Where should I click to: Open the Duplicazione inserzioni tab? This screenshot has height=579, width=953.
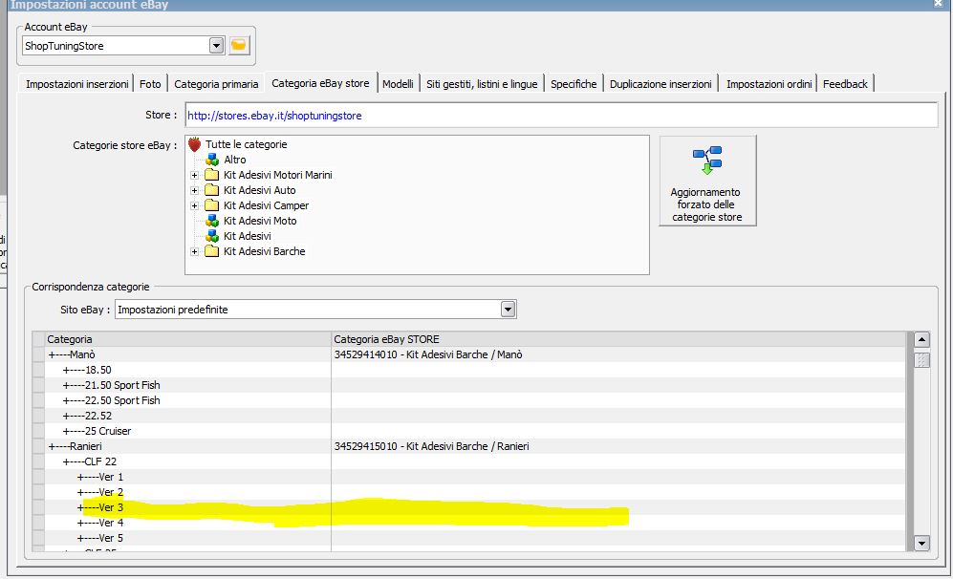[661, 84]
